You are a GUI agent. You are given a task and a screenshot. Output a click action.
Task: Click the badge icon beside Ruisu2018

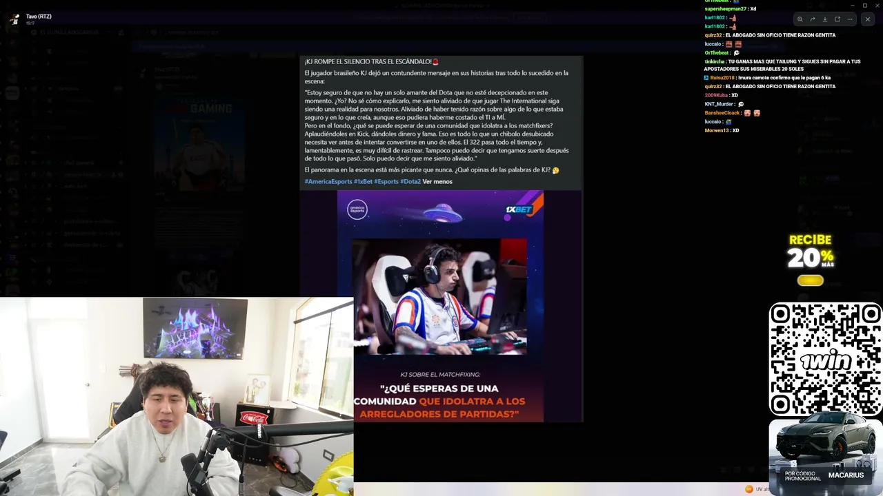[707, 78]
